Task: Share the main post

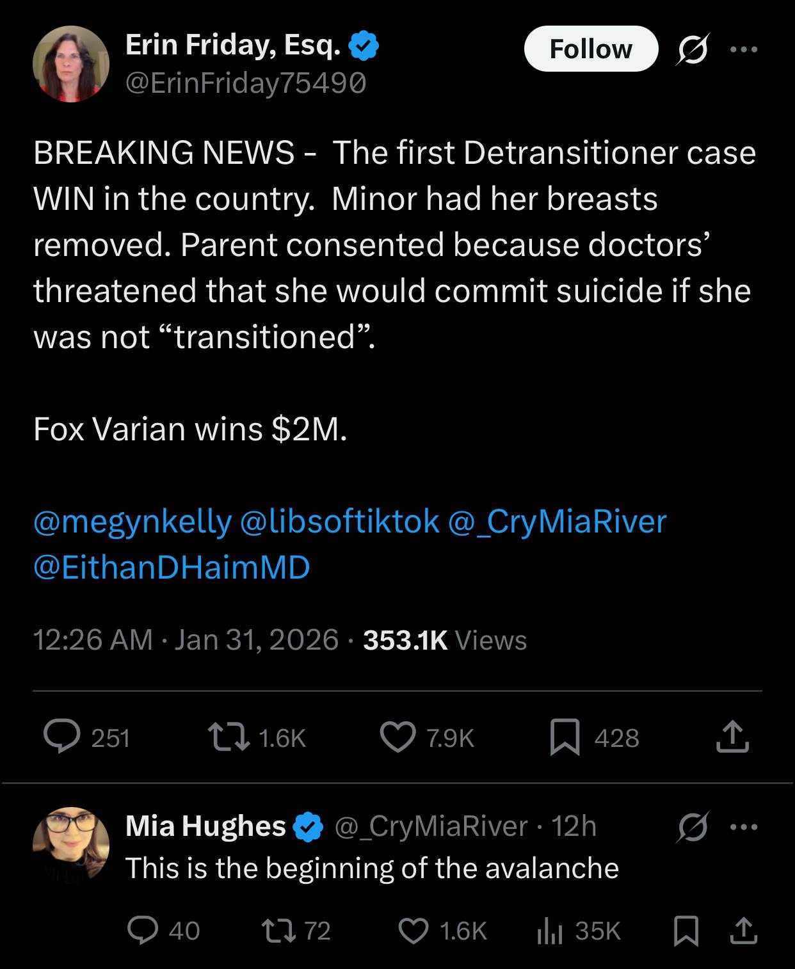Action: (732, 737)
